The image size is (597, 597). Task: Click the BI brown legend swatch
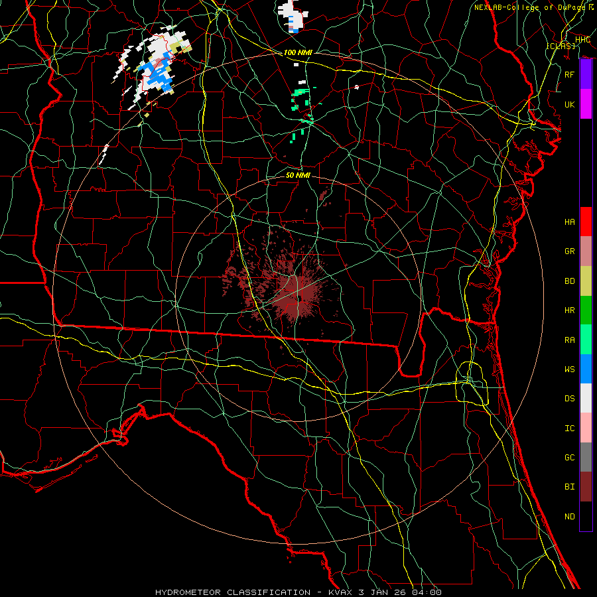click(586, 487)
